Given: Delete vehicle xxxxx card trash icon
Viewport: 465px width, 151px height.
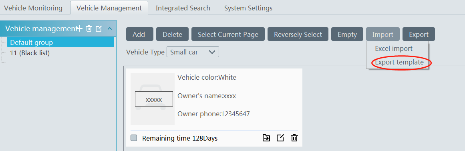Looking at the screenshot, I should click(294, 138).
